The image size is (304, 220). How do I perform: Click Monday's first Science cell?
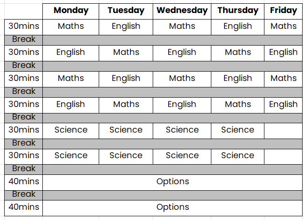tap(71, 130)
